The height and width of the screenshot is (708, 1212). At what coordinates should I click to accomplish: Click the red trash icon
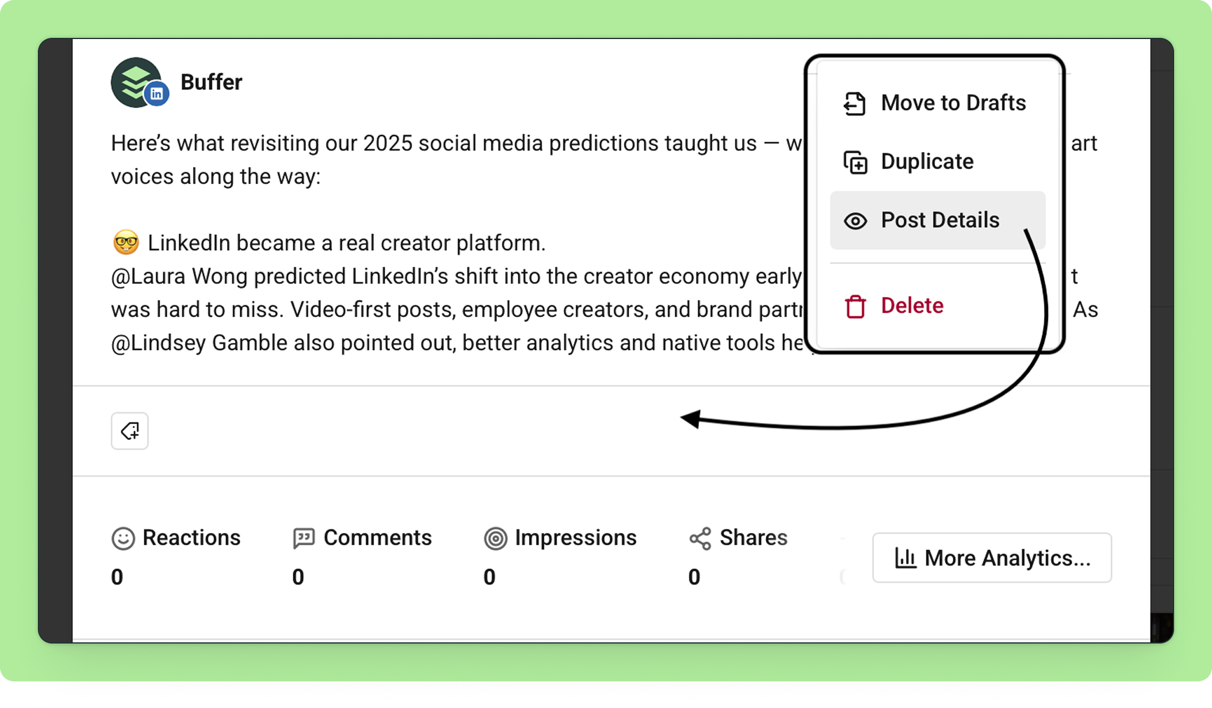coord(855,306)
